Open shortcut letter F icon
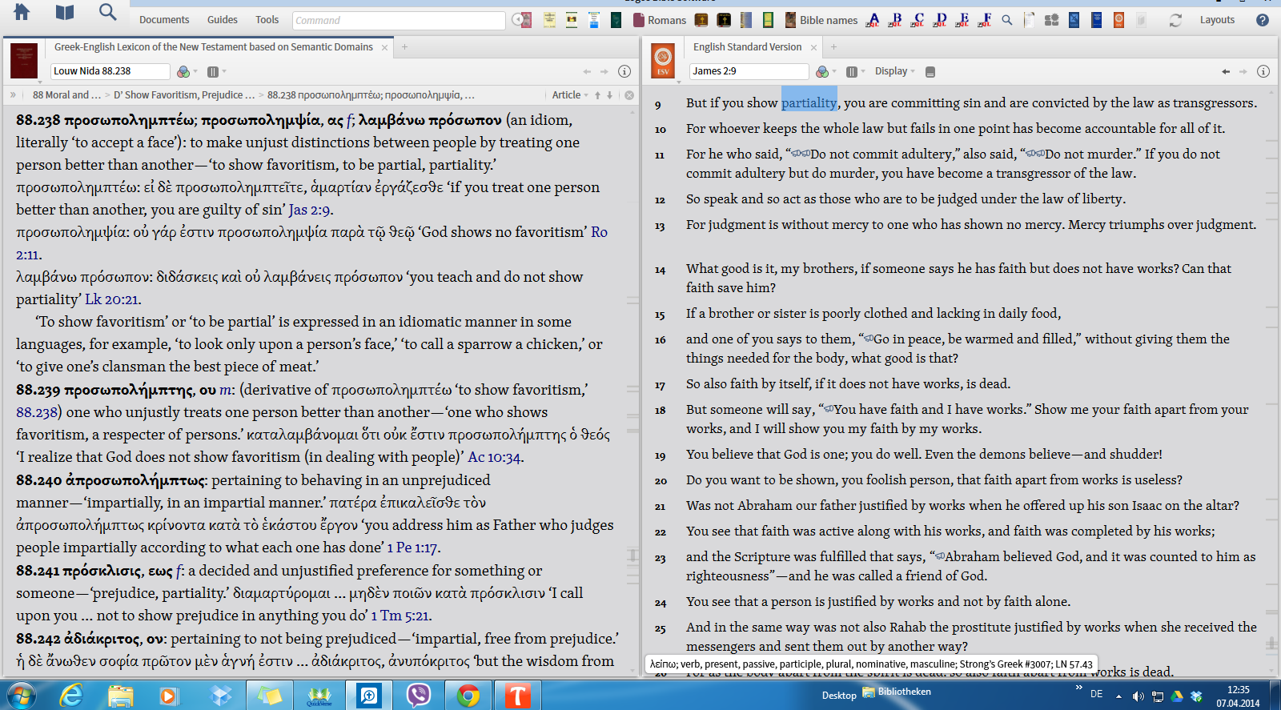Screen dimensions: 1281x710 (x=986, y=20)
